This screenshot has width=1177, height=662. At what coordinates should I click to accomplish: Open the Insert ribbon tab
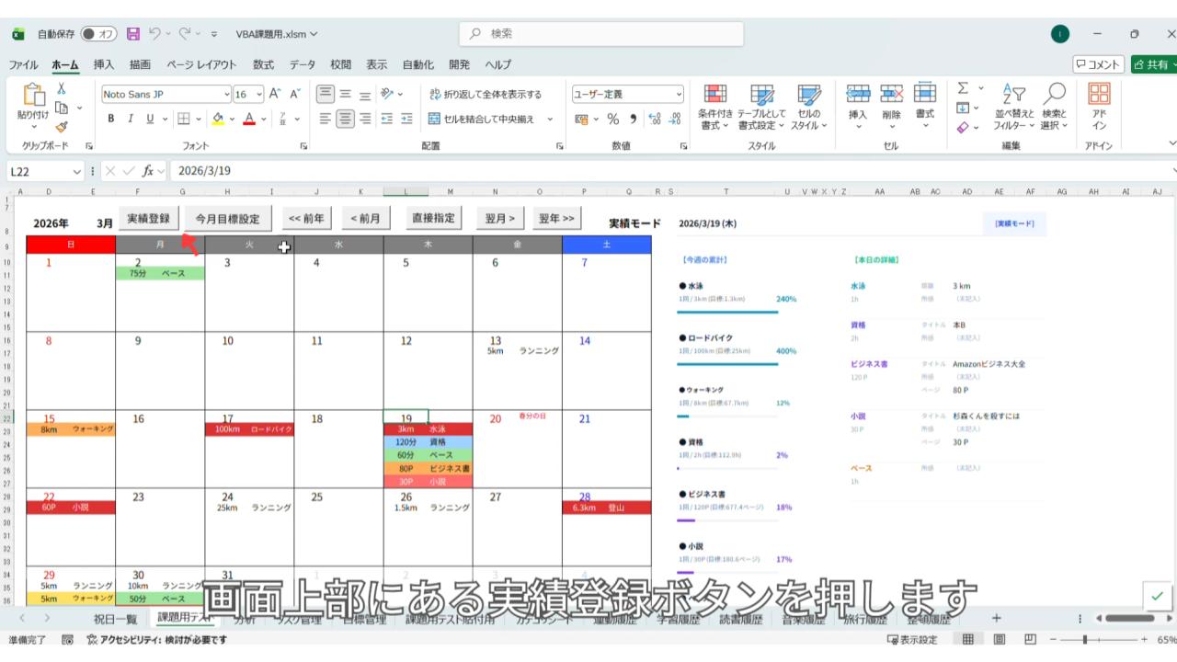click(104, 64)
